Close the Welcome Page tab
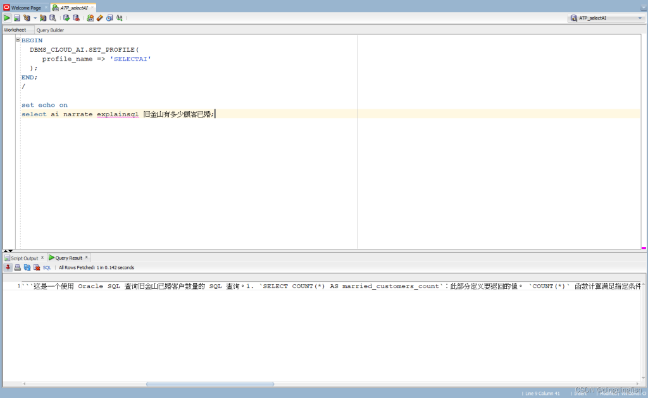The height and width of the screenshot is (398, 648). [x=46, y=8]
